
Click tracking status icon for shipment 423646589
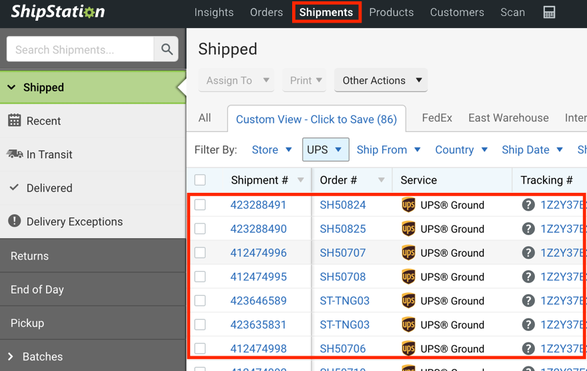pos(528,301)
